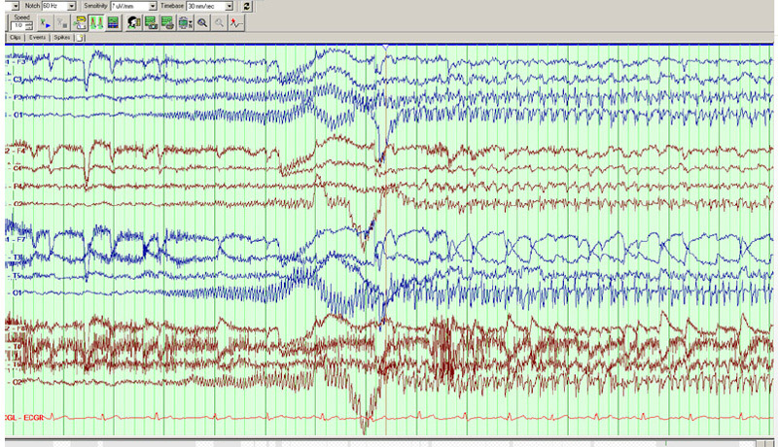Click the refresh arrows icon beside Timebase

pyautogui.click(x=247, y=6)
